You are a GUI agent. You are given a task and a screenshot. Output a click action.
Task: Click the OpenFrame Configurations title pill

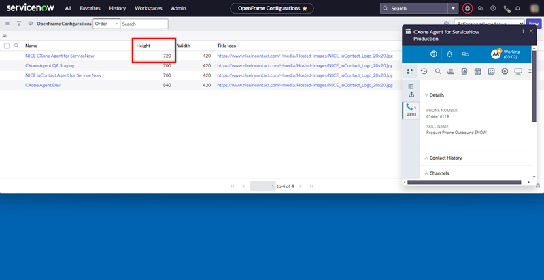(272, 8)
